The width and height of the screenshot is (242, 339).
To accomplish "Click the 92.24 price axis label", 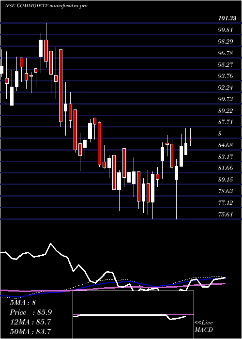I will [x=226, y=88].
